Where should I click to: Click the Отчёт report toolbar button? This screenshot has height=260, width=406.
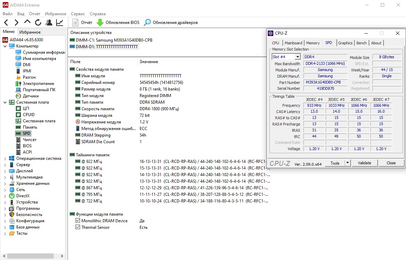coord(82,23)
